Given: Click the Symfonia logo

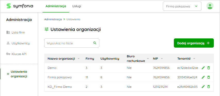Looking at the screenshot, I should click(x=20, y=6).
